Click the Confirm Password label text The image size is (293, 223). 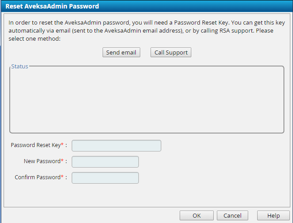pyautogui.click(x=37, y=177)
